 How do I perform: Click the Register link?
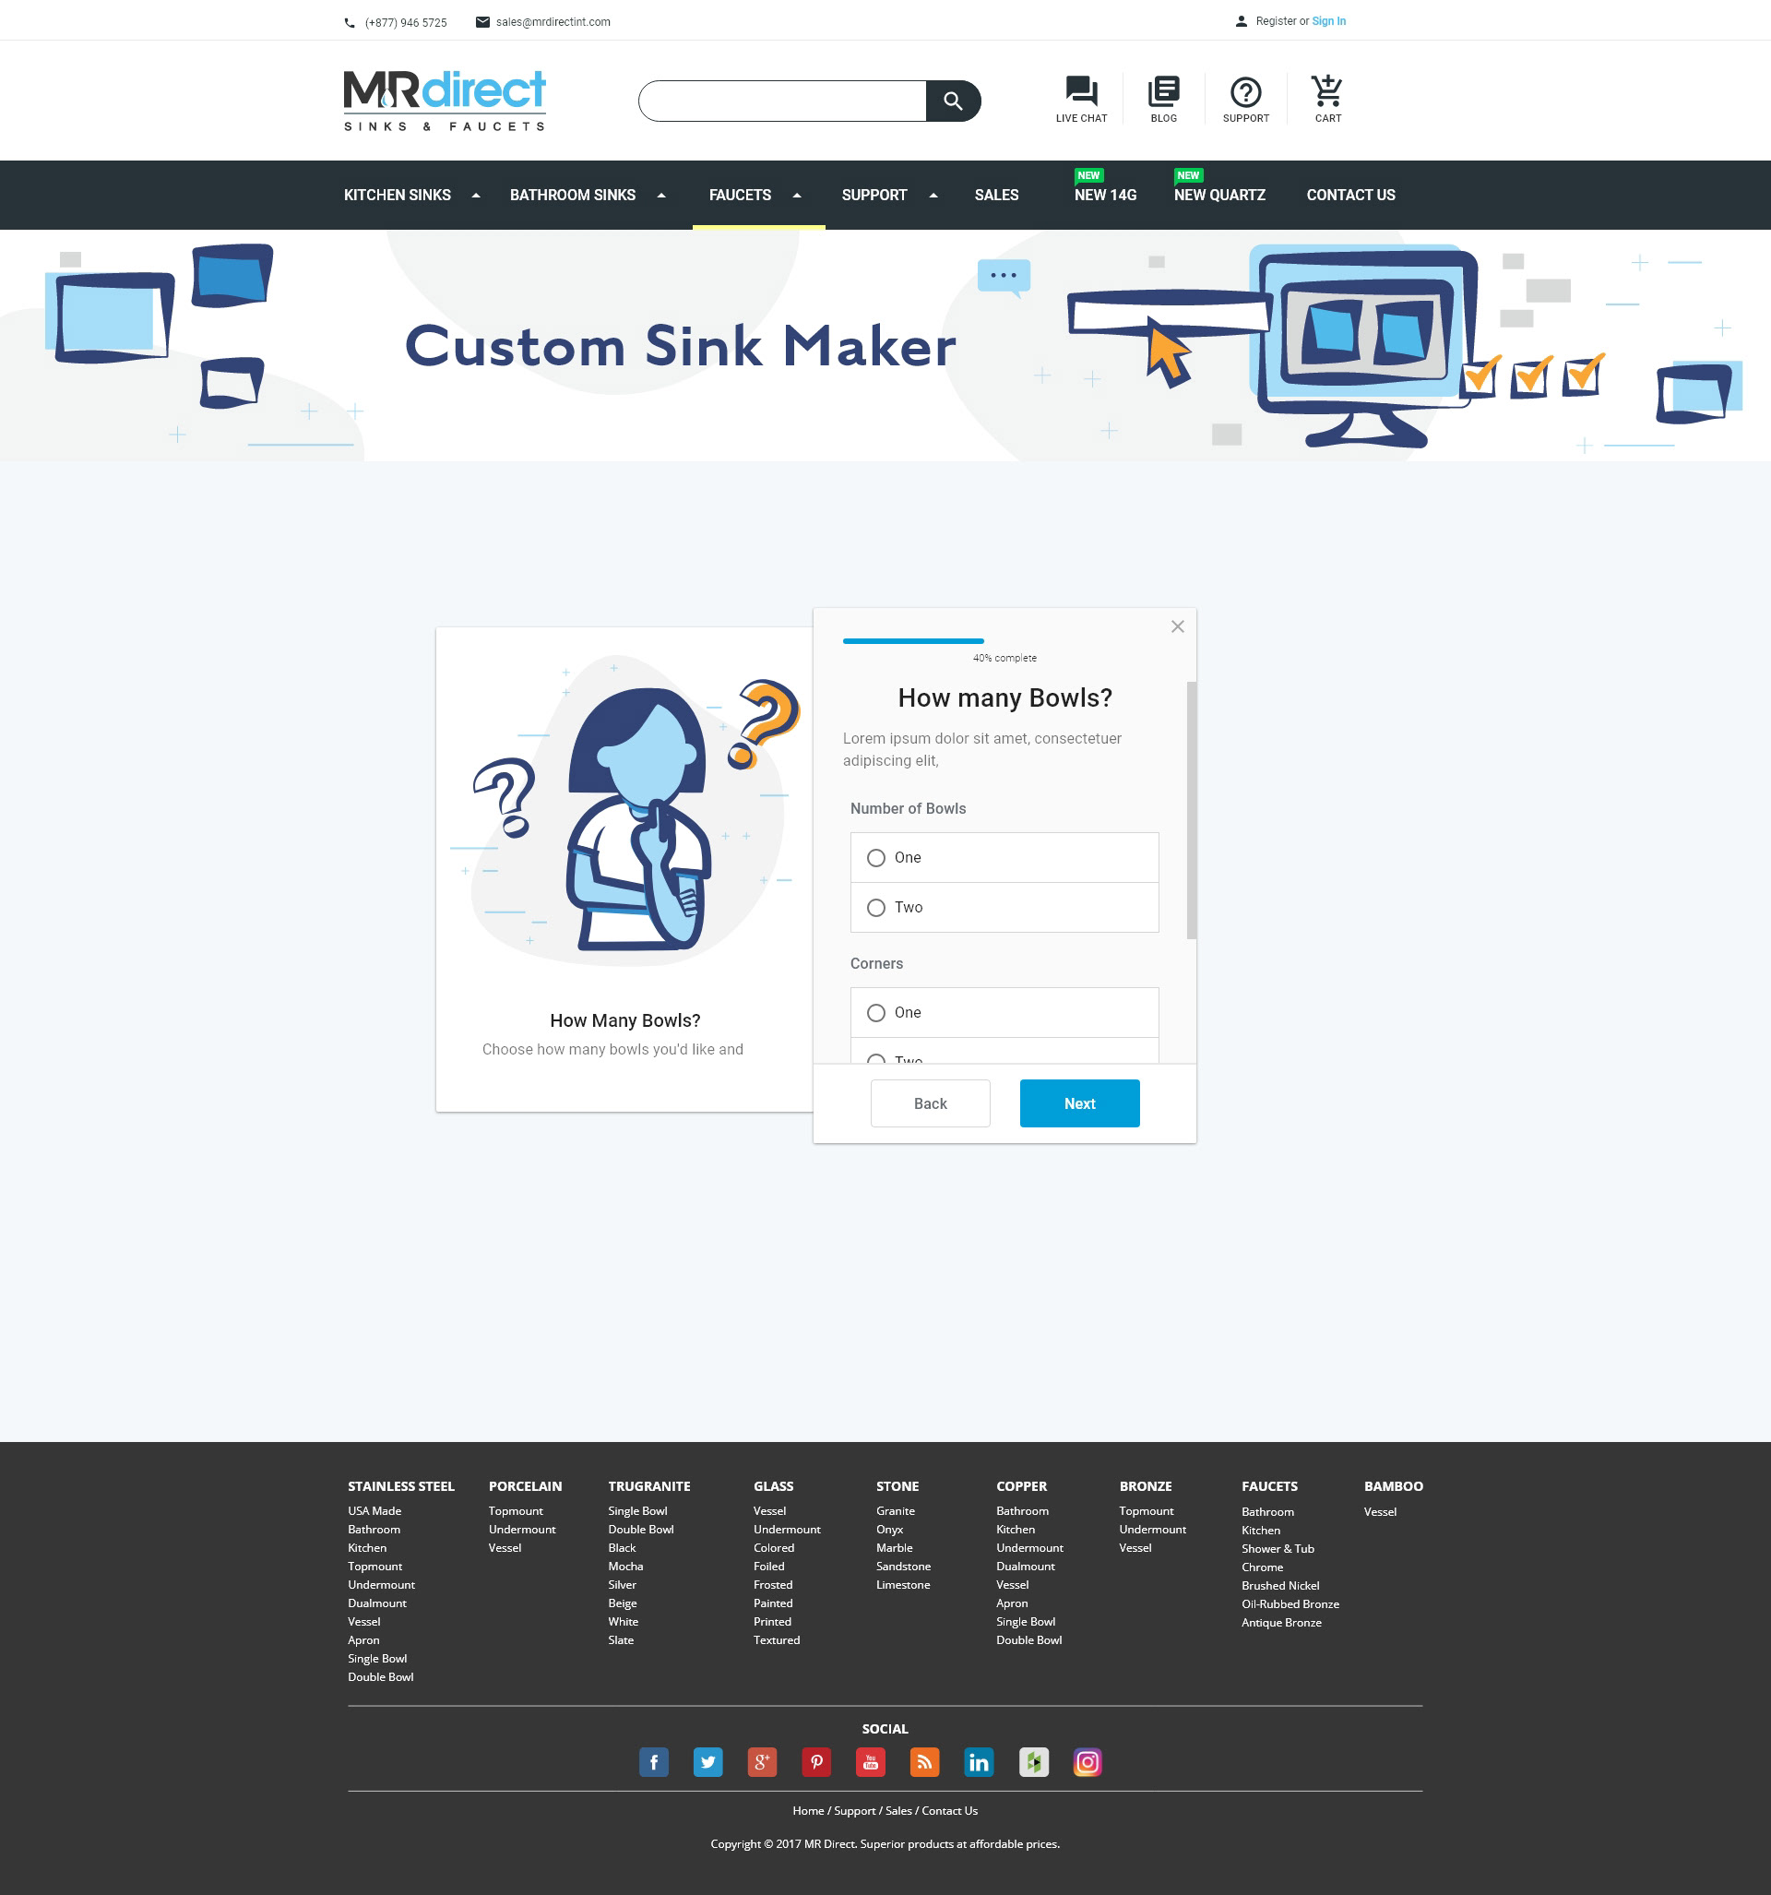(1276, 21)
